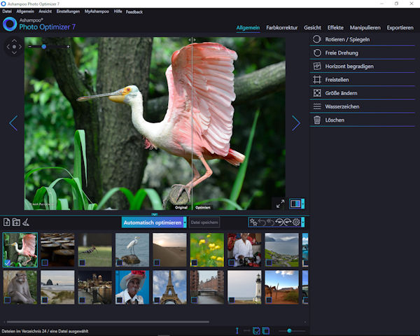420x336 pixels.
Task: Go to previous image with left arrow
Action: [x=13, y=123]
